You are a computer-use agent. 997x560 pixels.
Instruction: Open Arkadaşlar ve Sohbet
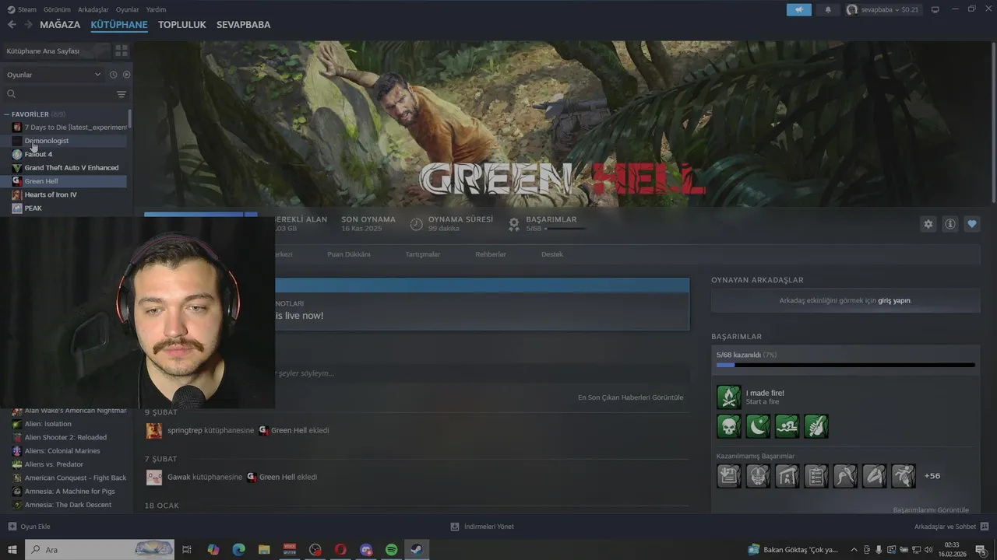951,527
